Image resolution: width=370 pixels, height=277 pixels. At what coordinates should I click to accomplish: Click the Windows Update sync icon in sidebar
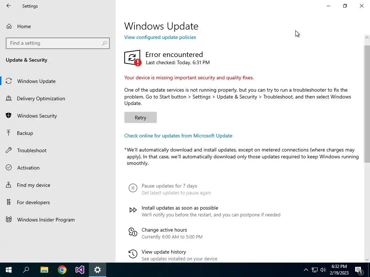pyautogui.click(x=9, y=81)
